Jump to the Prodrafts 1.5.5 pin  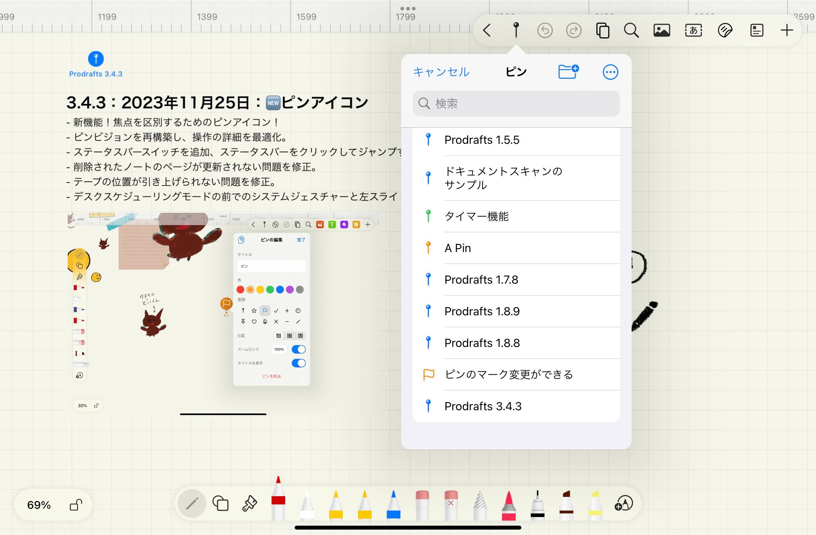click(x=516, y=140)
